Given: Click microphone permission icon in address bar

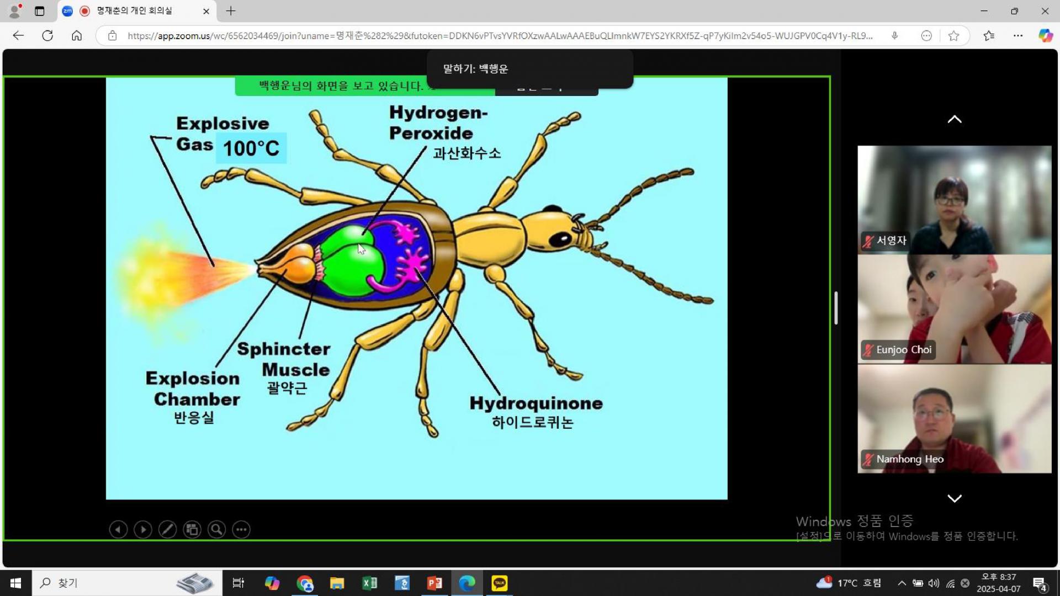Looking at the screenshot, I should tap(894, 36).
